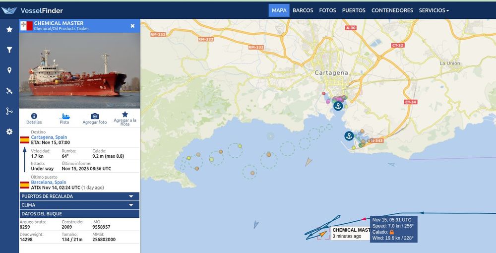
Task: Expand PUERTOS DE RECALADA section
Action: click(x=79, y=196)
